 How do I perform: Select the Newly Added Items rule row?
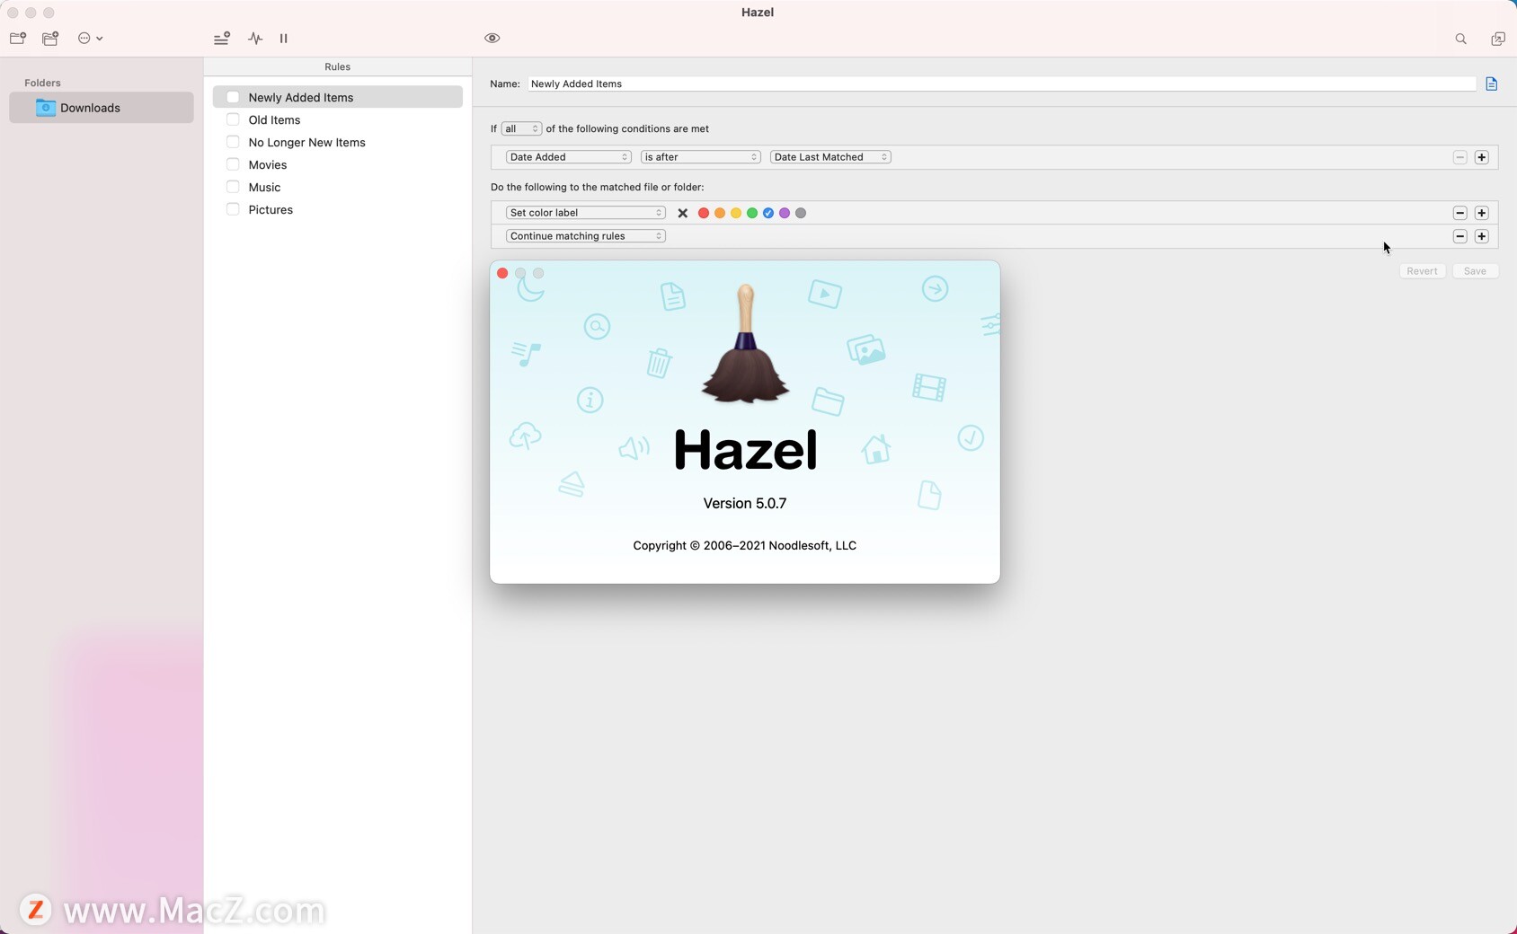point(338,97)
